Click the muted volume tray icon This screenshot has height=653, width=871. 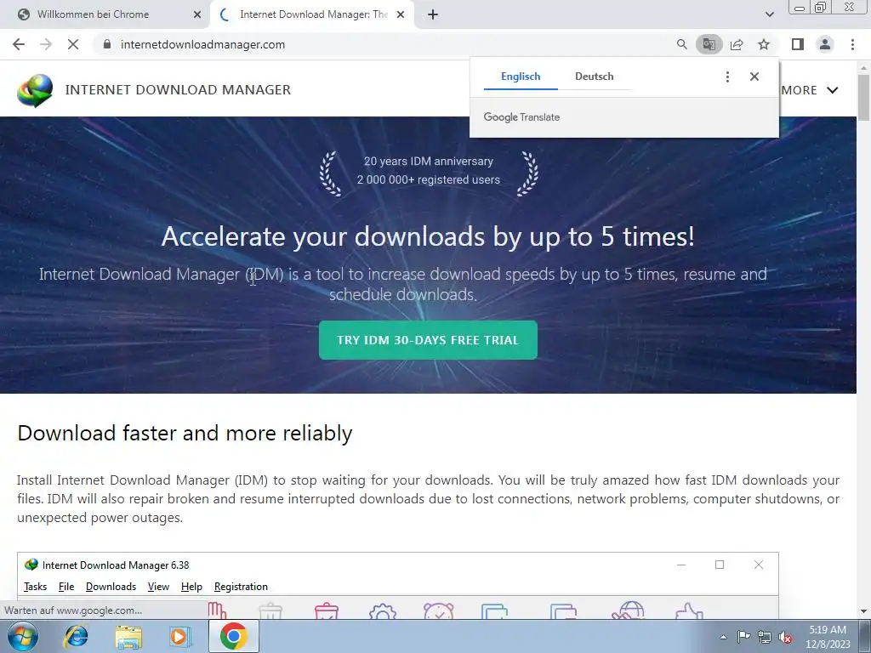(785, 637)
